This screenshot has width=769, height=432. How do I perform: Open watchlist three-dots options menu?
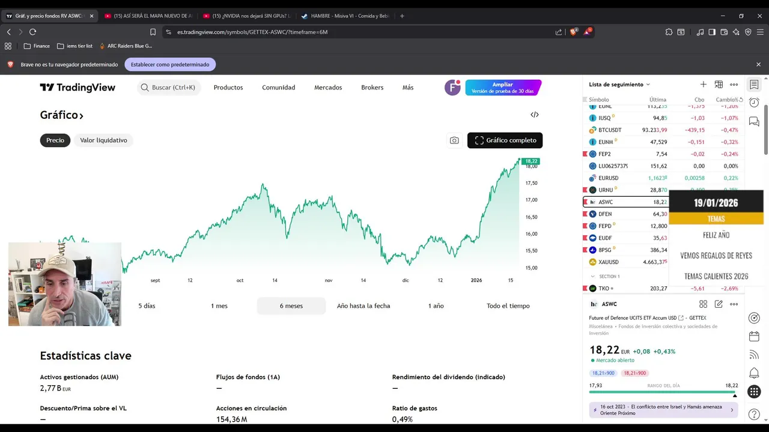(x=734, y=85)
